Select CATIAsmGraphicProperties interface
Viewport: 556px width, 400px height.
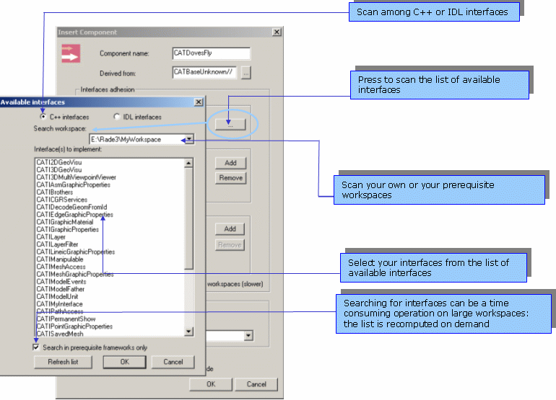(74, 185)
